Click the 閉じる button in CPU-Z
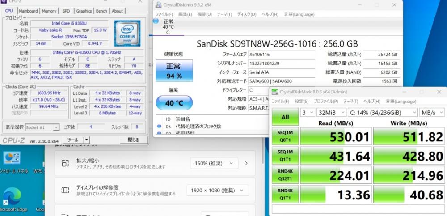 tap(133, 140)
